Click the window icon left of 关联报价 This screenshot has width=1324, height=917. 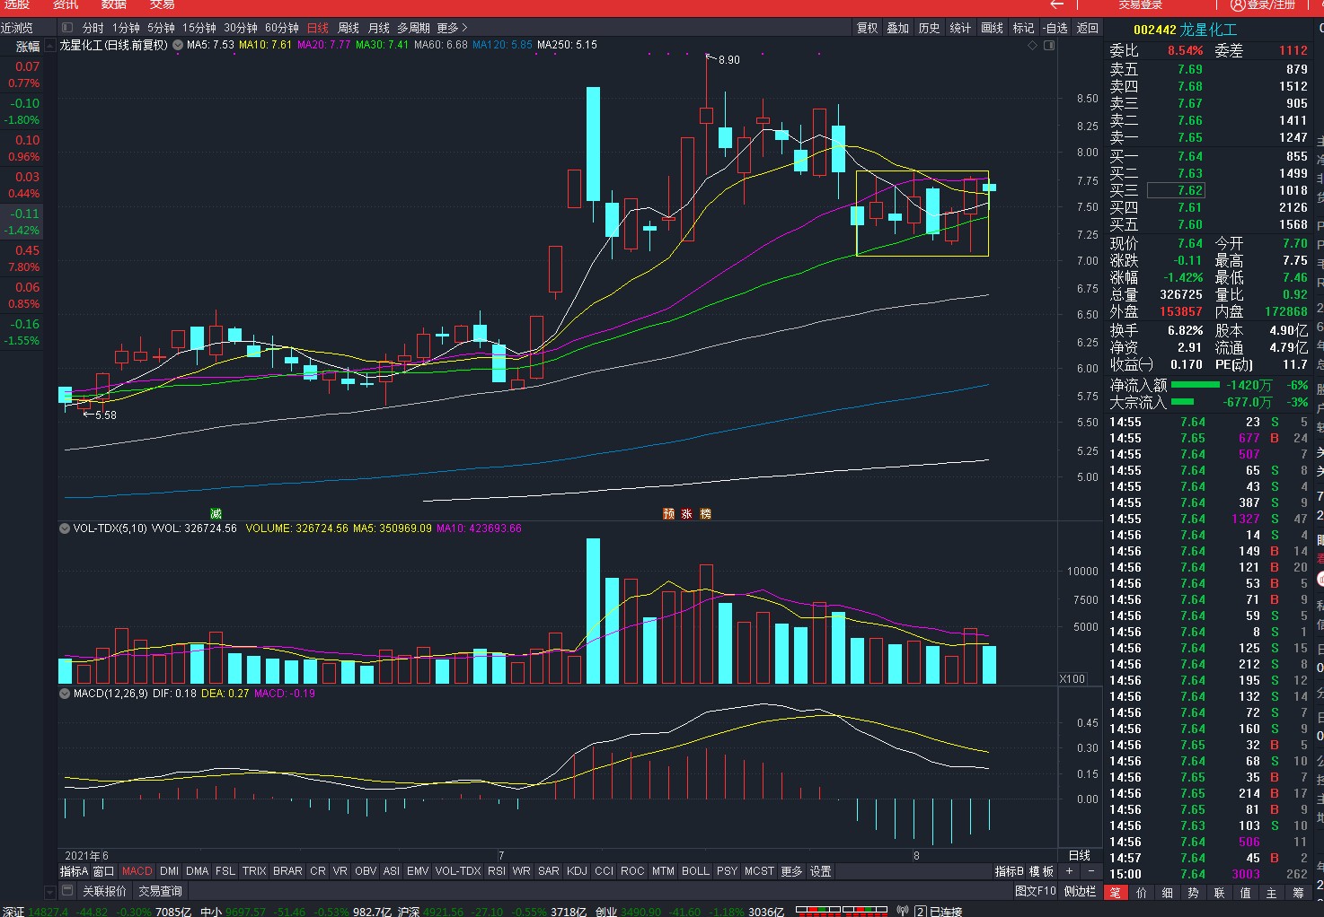click(x=67, y=891)
